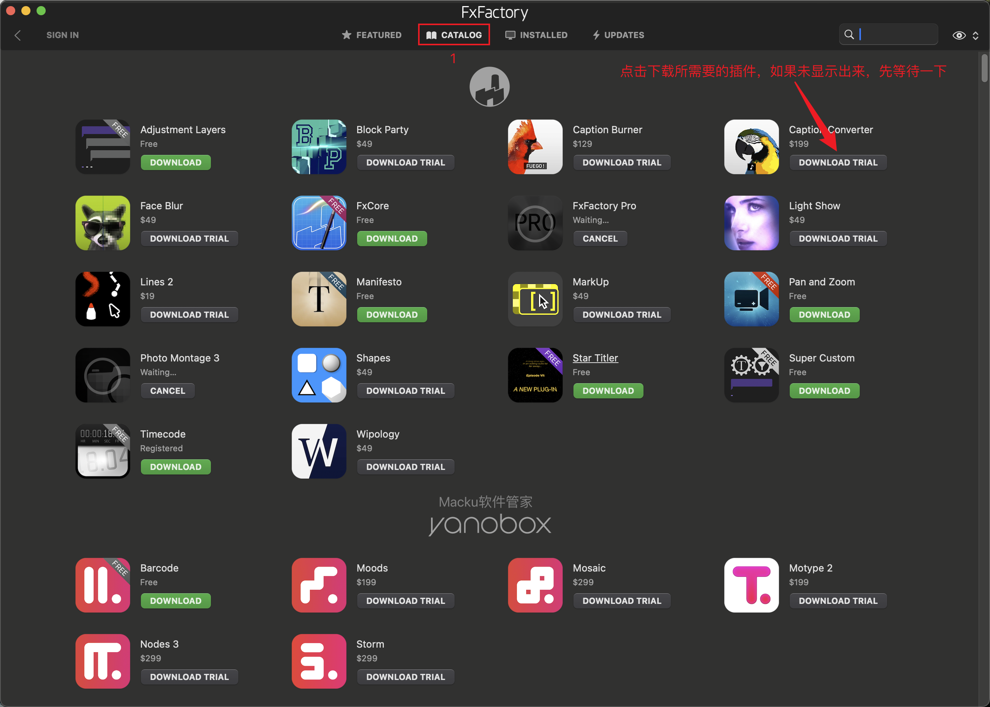Open the Wipology W icon
The height and width of the screenshot is (707, 990).
tap(319, 451)
